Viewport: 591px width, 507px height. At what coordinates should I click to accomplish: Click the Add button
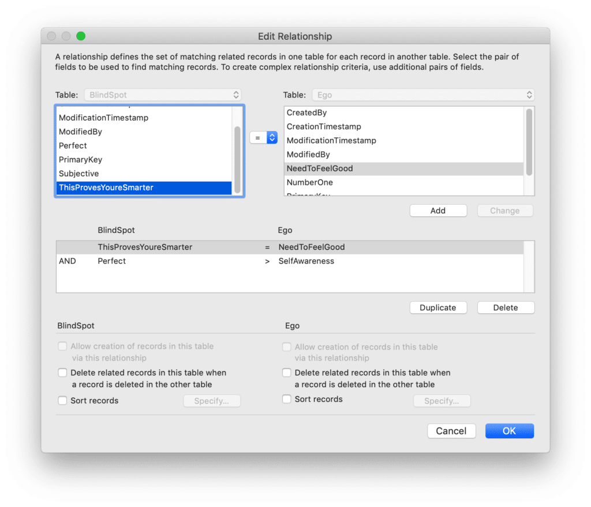click(438, 211)
